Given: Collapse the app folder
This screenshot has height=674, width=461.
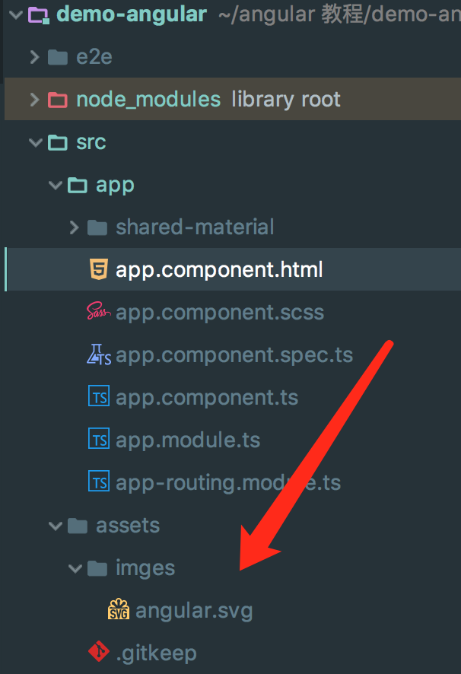Looking at the screenshot, I should [53, 185].
